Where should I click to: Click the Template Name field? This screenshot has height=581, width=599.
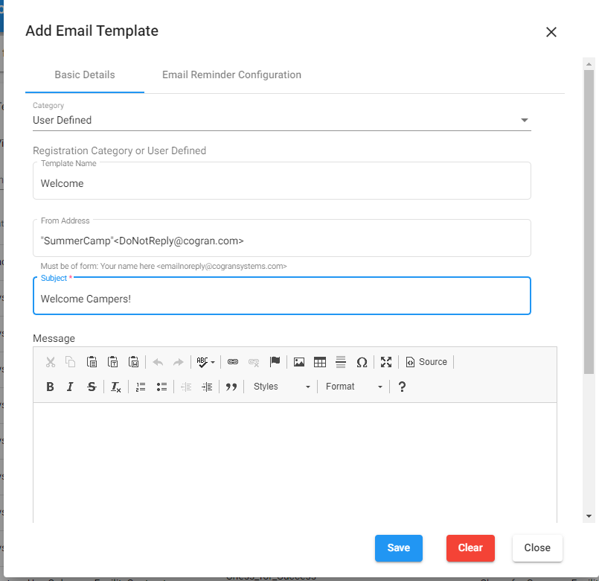coord(282,181)
